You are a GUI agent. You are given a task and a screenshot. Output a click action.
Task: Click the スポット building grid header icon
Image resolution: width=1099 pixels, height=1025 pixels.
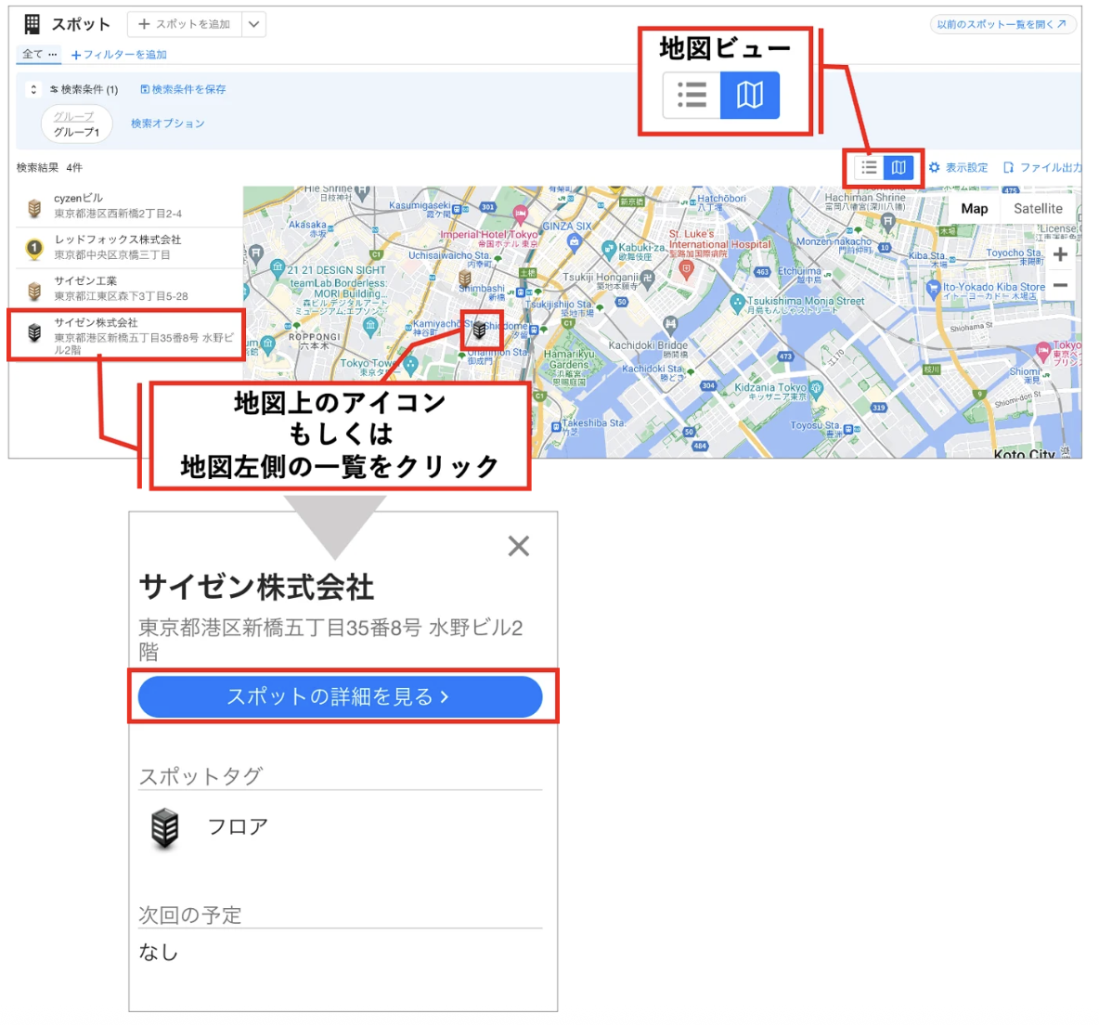pos(32,24)
